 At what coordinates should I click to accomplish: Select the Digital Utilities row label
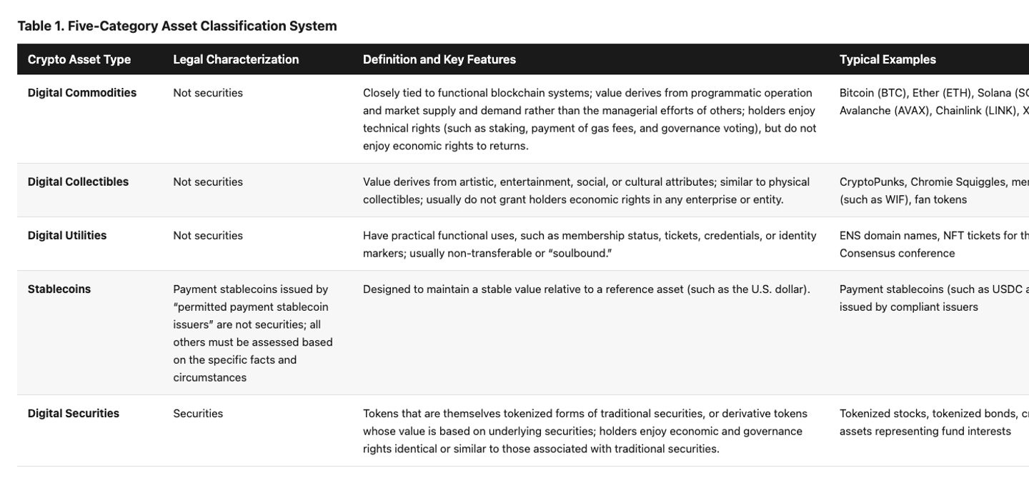point(67,236)
